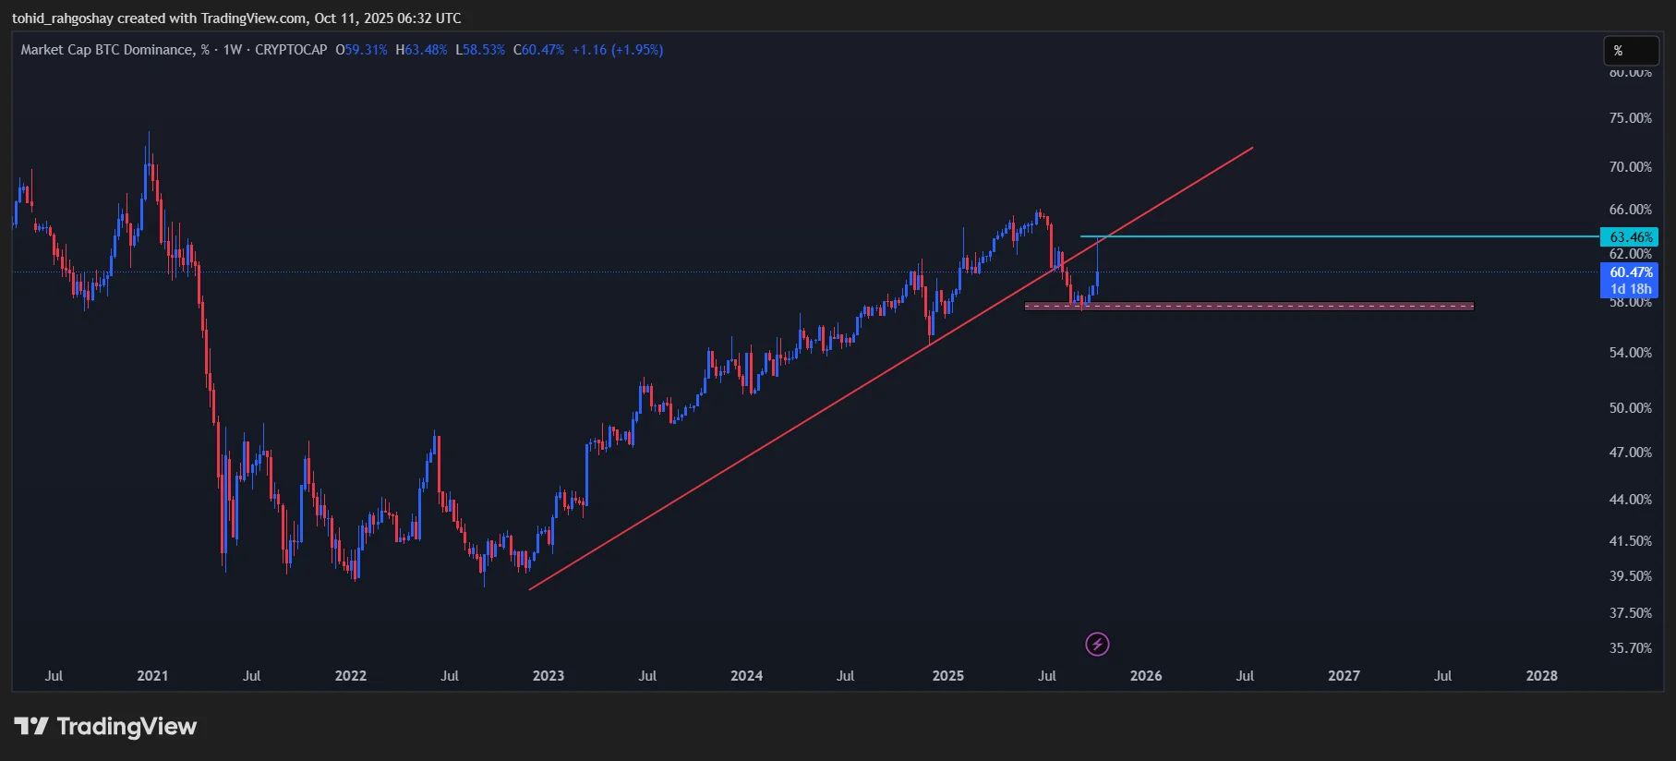Open the % price scale unit selector
This screenshot has width=1676, height=761.
click(1630, 51)
